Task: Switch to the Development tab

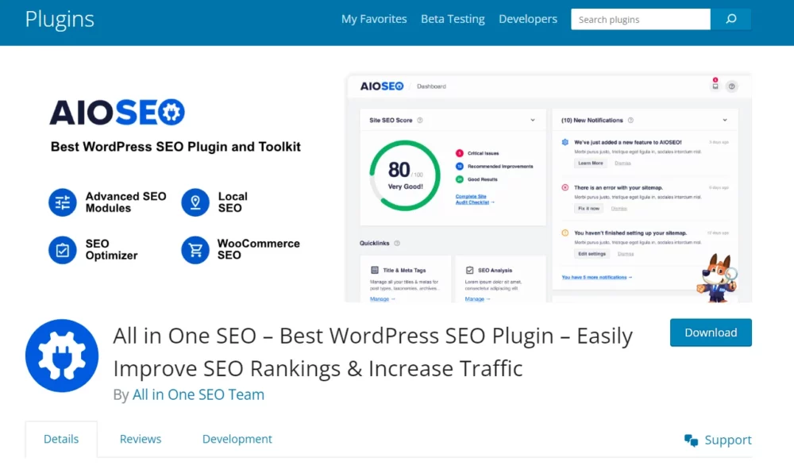Action: [x=237, y=439]
